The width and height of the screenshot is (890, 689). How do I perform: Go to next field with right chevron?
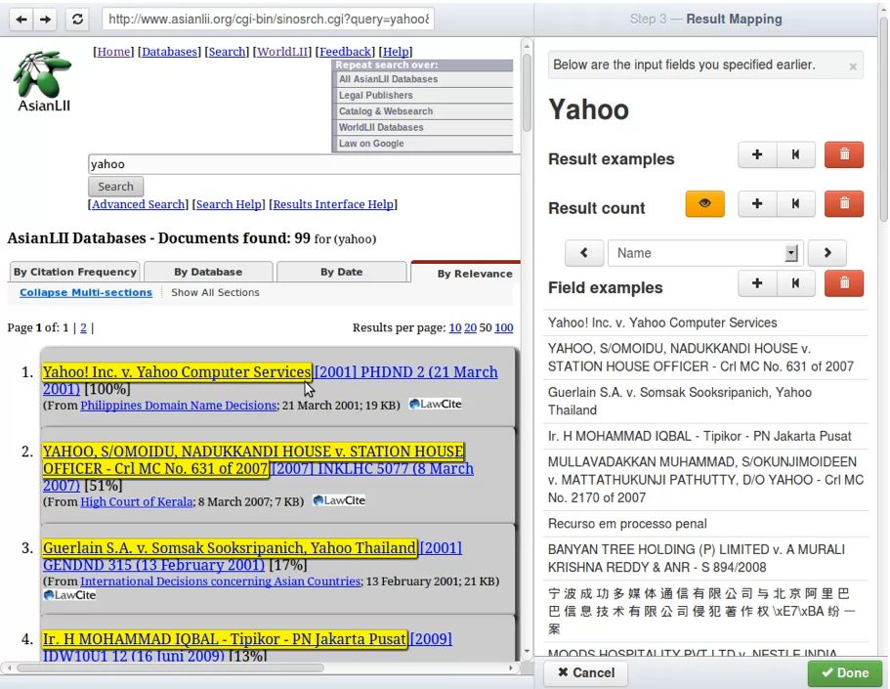[x=827, y=253]
